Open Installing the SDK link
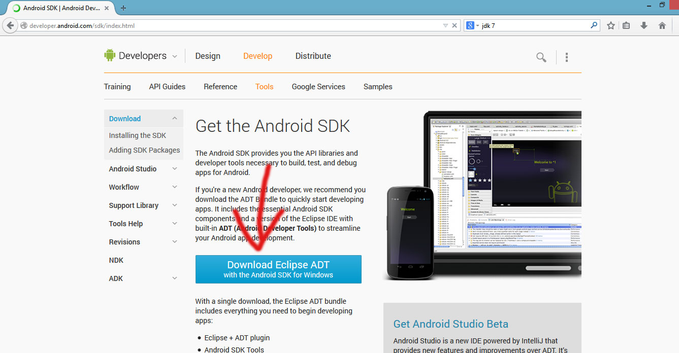Screen dimensions: 679x353 138,135
